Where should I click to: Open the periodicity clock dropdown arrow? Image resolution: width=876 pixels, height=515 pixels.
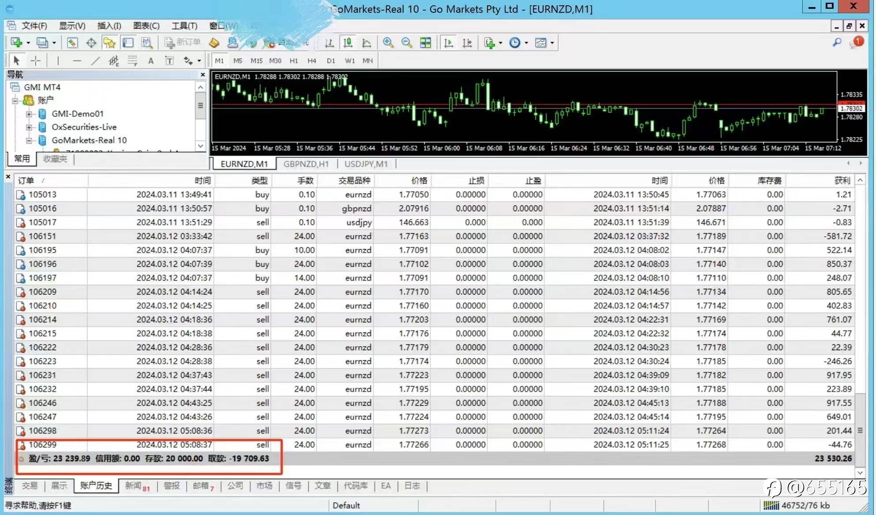(x=526, y=43)
